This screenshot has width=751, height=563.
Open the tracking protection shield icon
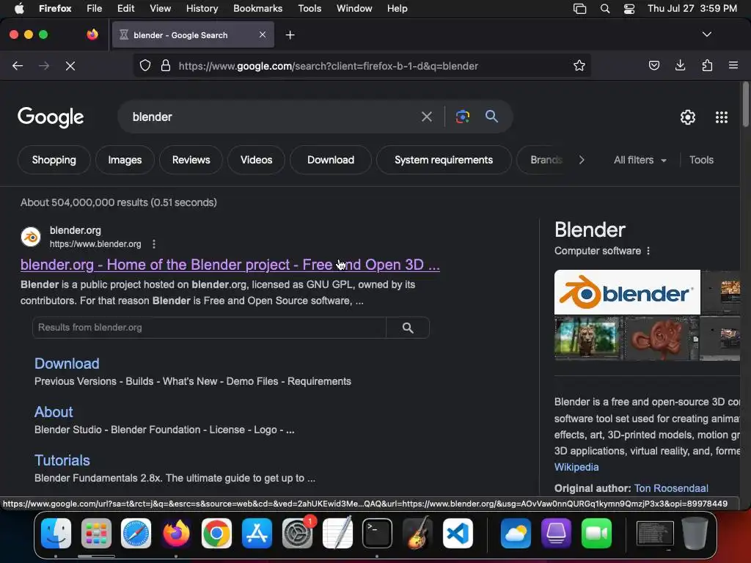click(x=144, y=65)
